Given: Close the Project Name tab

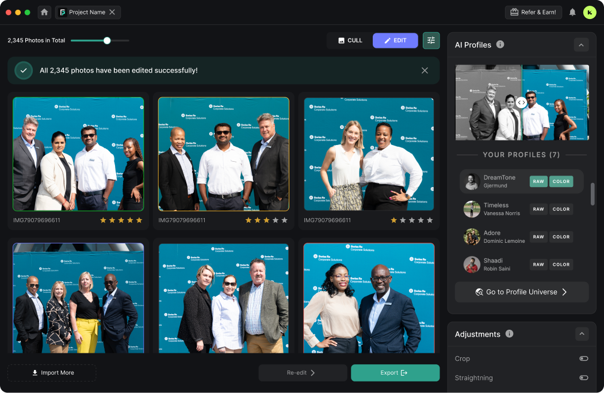Looking at the screenshot, I should point(112,12).
